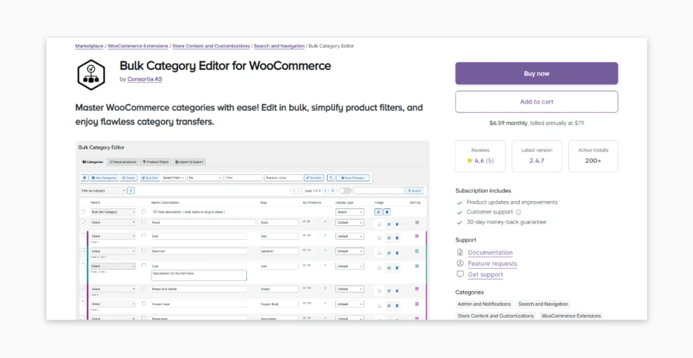The width and height of the screenshot is (693, 358).
Task: Open the Consortia AS vendor link
Action: coord(145,79)
